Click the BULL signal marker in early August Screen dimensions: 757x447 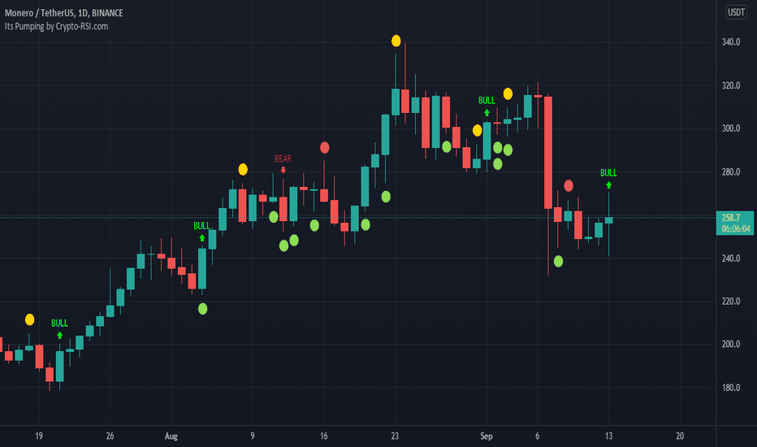coord(201,231)
